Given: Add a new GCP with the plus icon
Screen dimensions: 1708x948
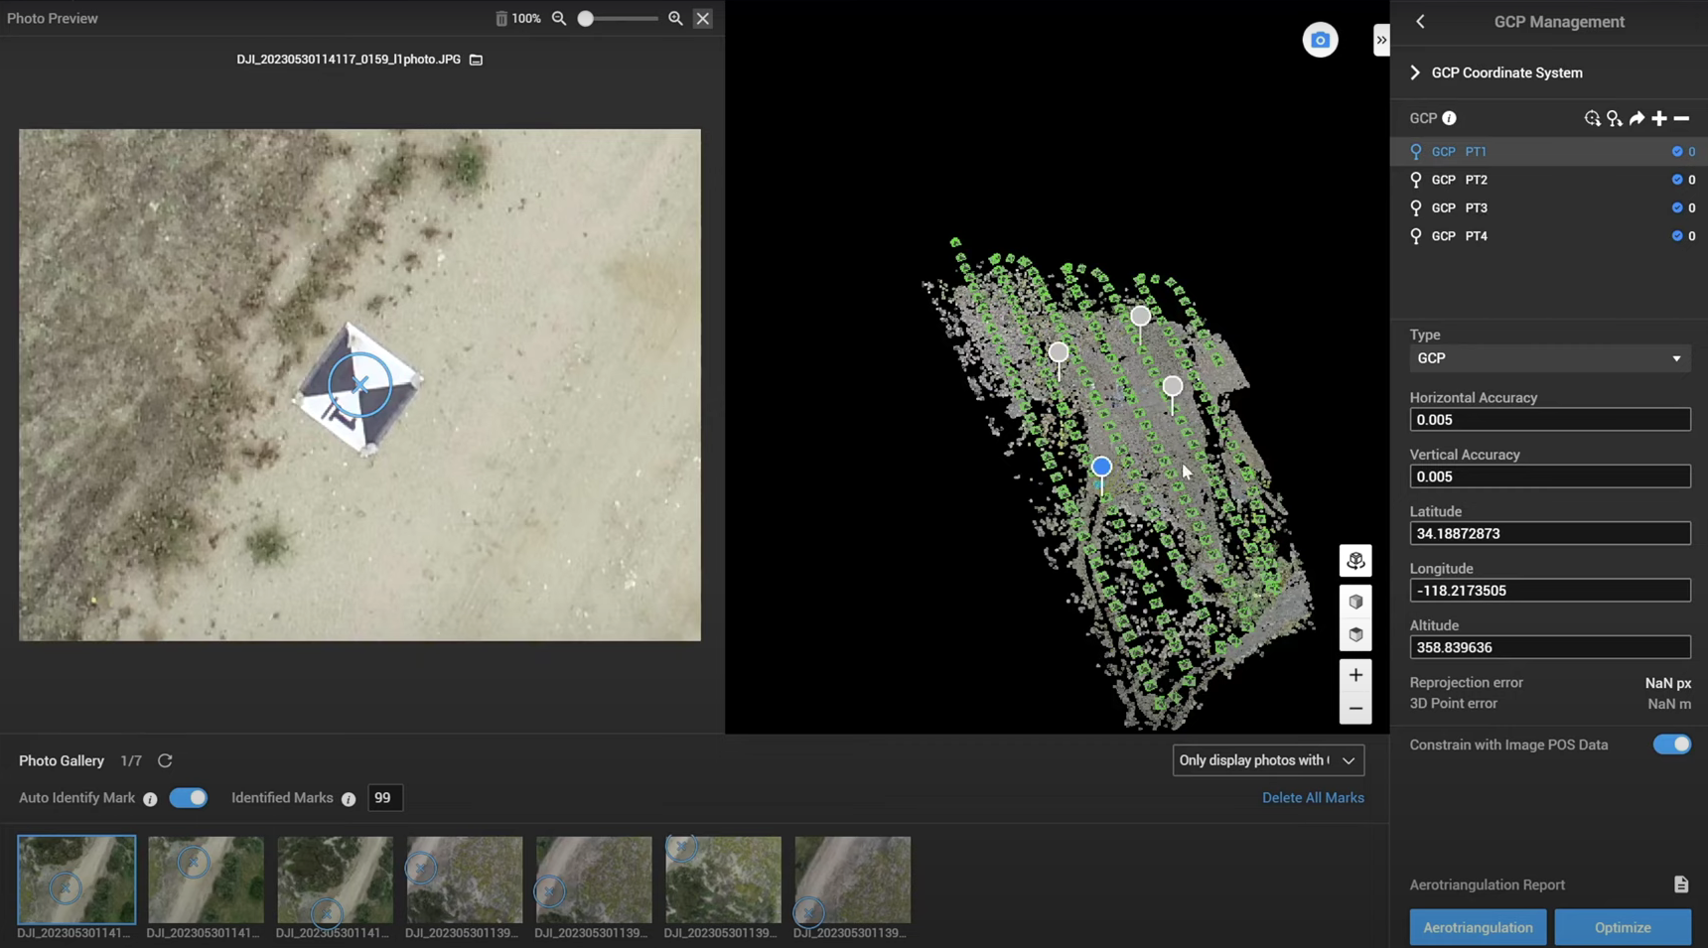Looking at the screenshot, I should click(x=1659, y=118).
